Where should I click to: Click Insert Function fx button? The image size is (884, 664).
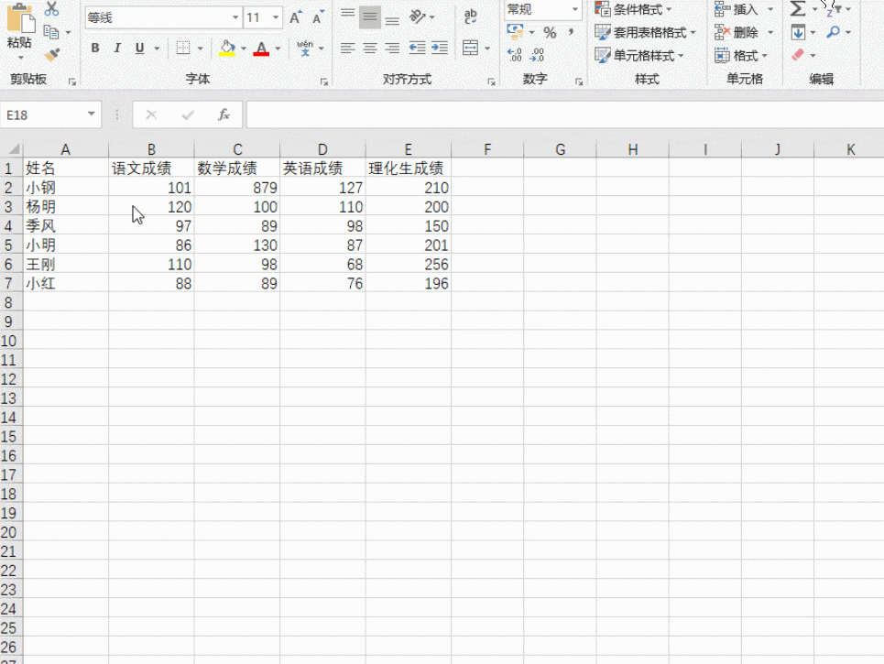(x=224, y=114)
